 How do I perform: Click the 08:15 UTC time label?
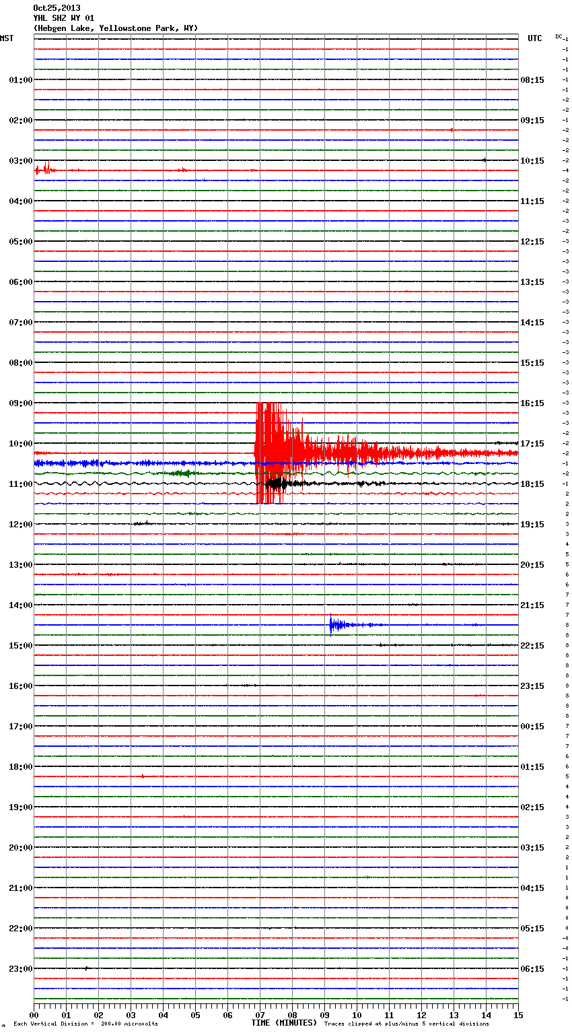(532, 80)
